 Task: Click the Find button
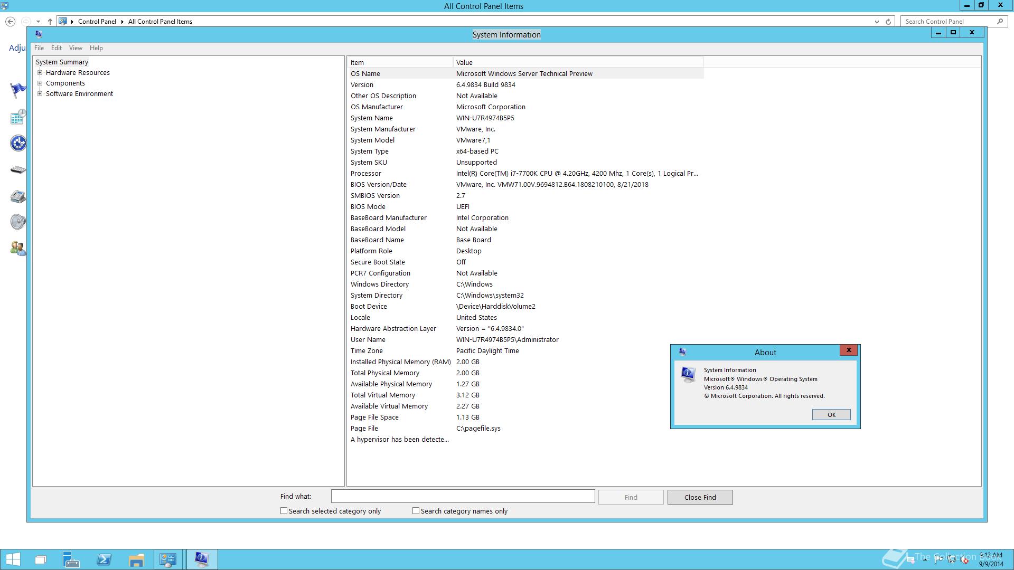pos(631,497)
